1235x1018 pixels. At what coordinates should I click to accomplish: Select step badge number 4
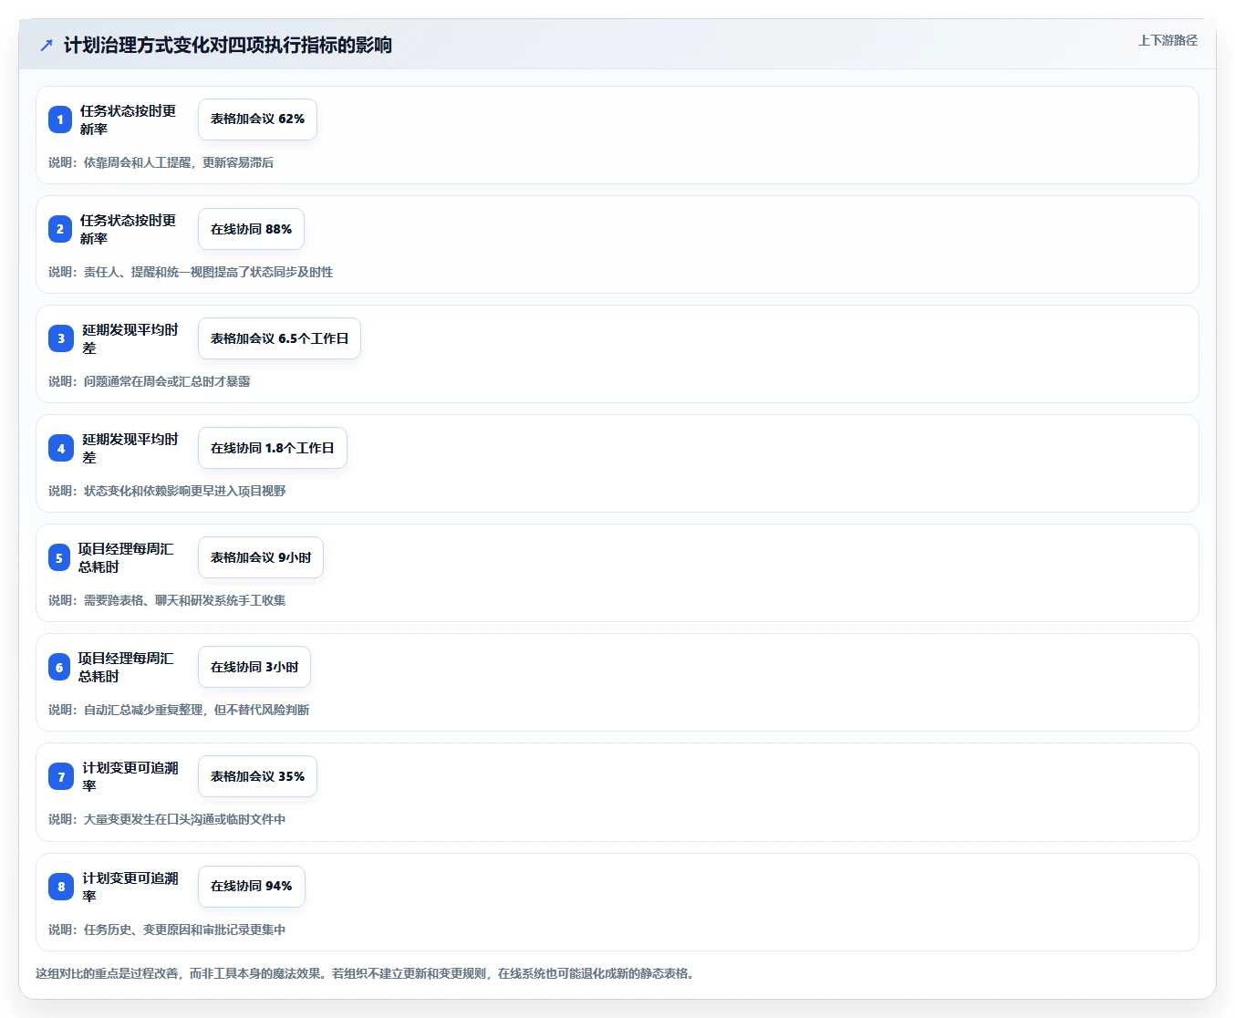[61, 448]
